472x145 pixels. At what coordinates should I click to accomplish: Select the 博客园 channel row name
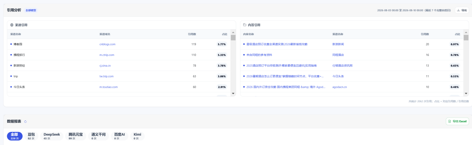click(x=18, y=44)
